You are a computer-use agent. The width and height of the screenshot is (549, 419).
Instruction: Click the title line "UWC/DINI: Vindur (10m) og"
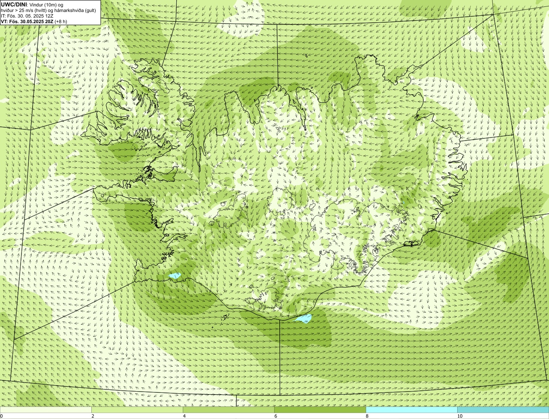click(32, 4)
